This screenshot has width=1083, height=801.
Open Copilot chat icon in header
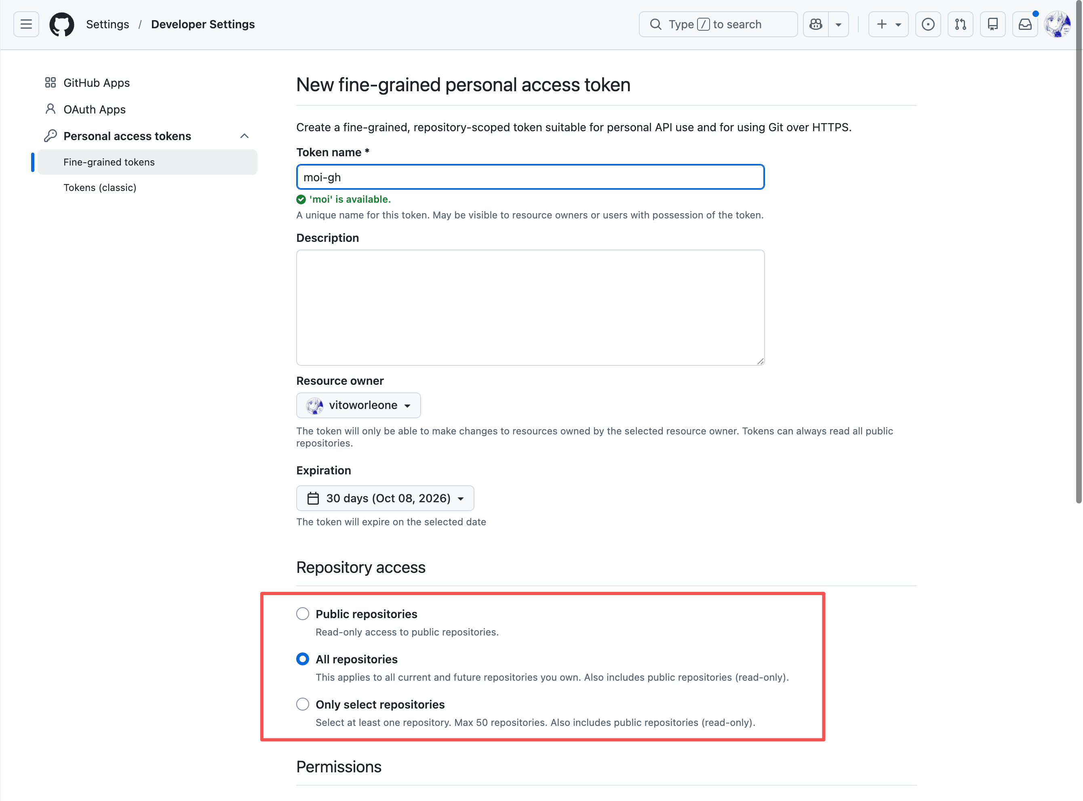pos(815,24)
